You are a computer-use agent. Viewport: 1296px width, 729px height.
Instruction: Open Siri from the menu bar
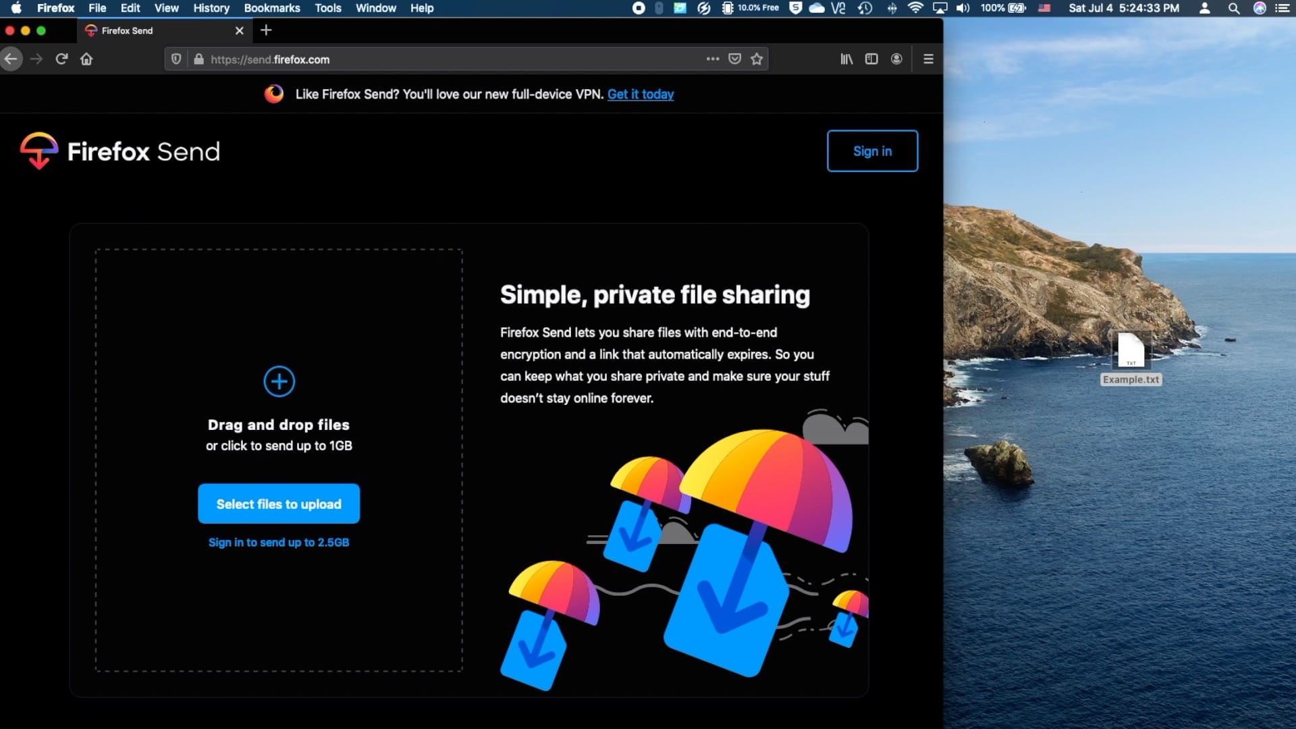[x=1260, y=8]
